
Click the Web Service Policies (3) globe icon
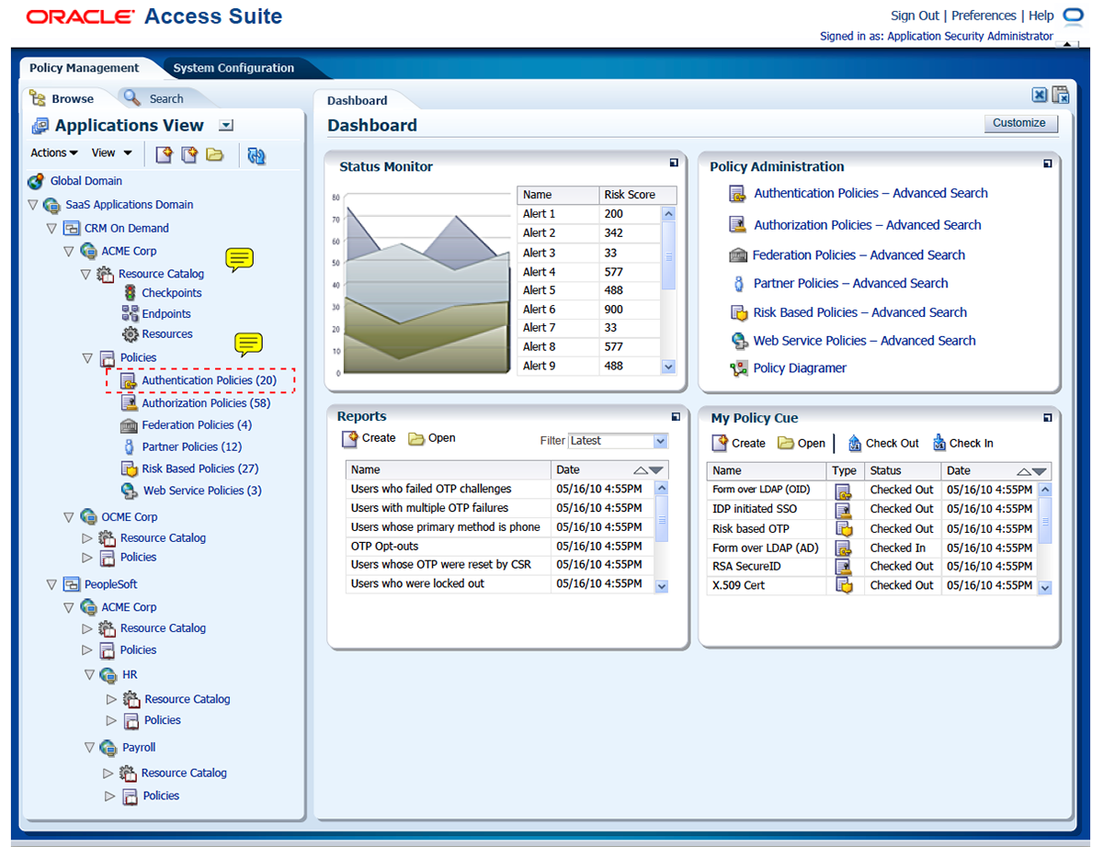(x=129, y=491)
